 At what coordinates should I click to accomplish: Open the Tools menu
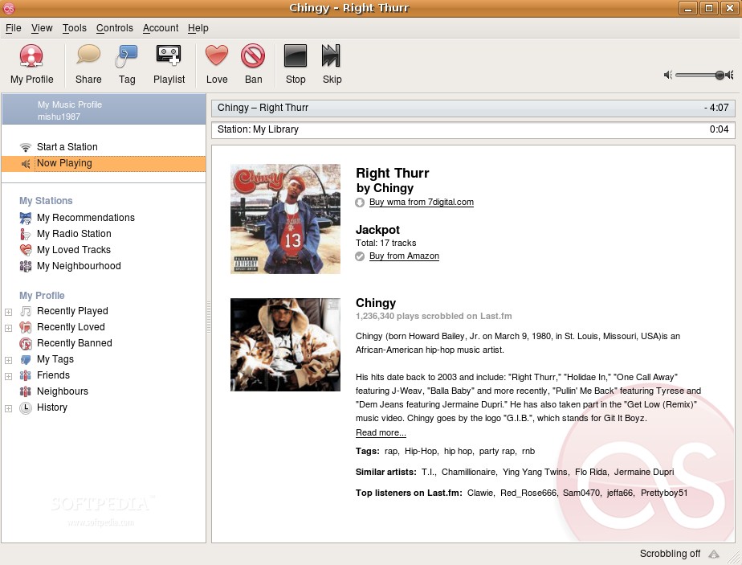click(x=75, y=28)
